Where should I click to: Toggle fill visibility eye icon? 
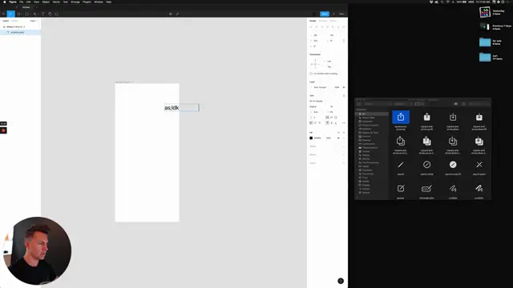click(x=338, y=138)
